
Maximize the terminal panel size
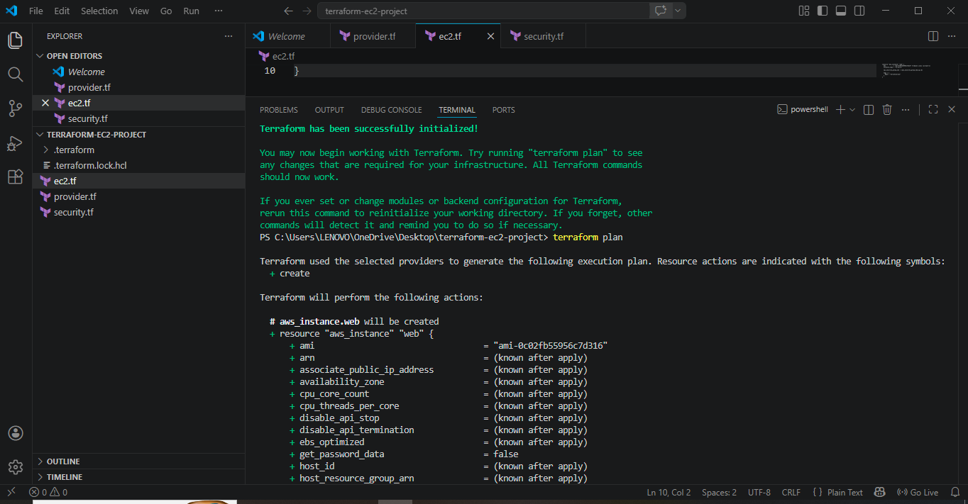point(933,110)
